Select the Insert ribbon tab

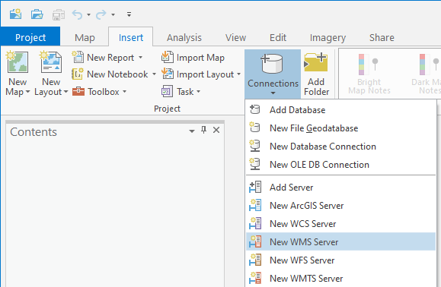131,37
